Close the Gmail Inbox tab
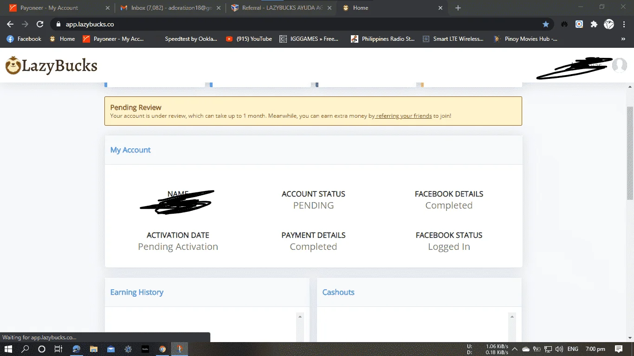This screenshot has width=634, height=356. click(x=219, y=8)
